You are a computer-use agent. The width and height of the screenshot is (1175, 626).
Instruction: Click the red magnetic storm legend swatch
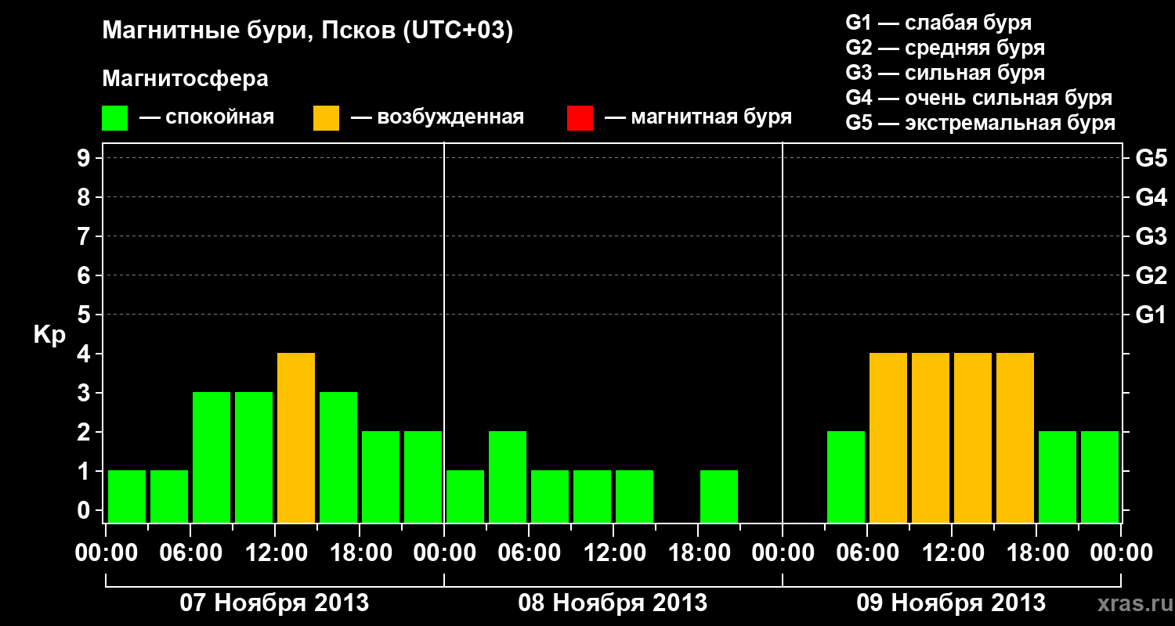(x=580, y=118)
